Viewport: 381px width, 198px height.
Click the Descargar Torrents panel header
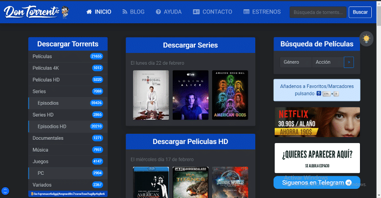[68, 44]
